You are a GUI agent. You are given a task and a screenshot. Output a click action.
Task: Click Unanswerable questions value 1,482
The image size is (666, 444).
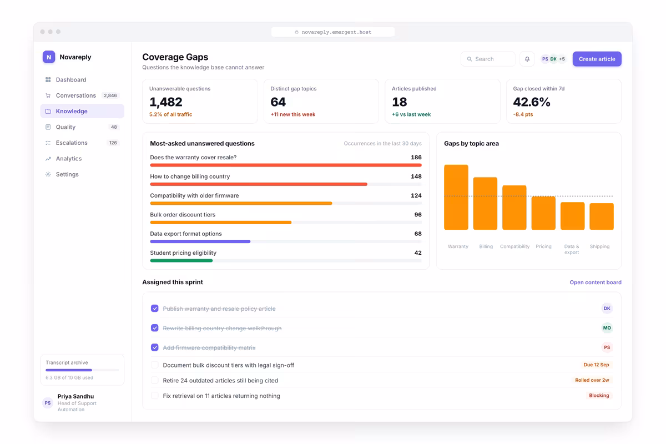coord(166,102)
